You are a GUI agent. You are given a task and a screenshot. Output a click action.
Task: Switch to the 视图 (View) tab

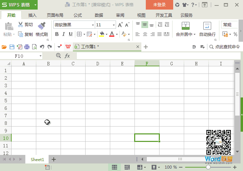[141, 15]
